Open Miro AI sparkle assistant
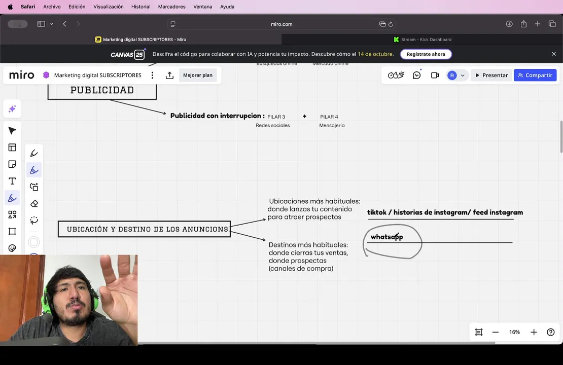 point(12,109)
